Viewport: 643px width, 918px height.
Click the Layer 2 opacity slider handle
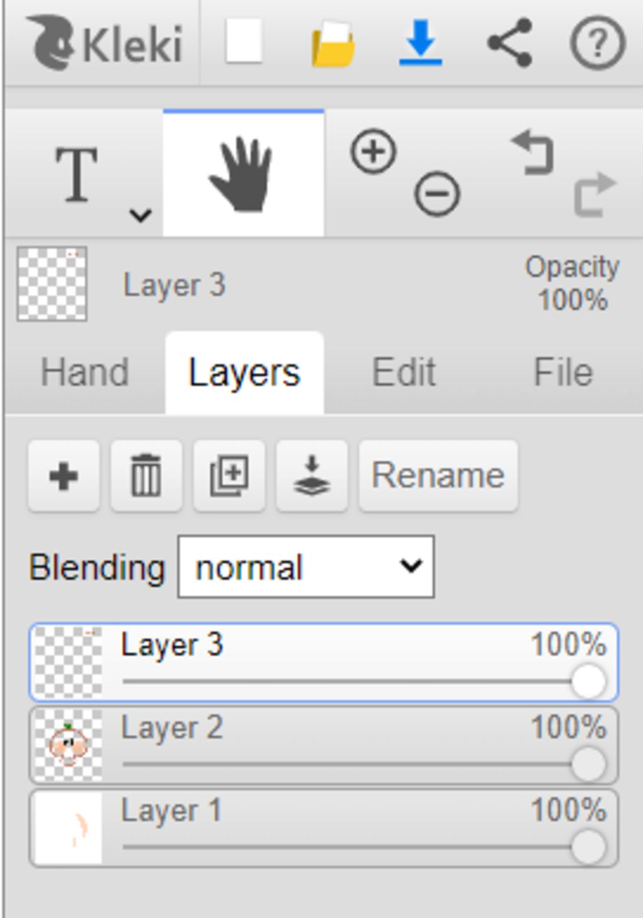pos(588,764)
